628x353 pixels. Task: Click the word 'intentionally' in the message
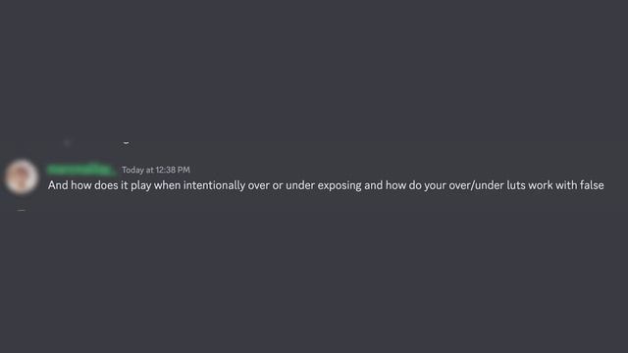(214, 185)
